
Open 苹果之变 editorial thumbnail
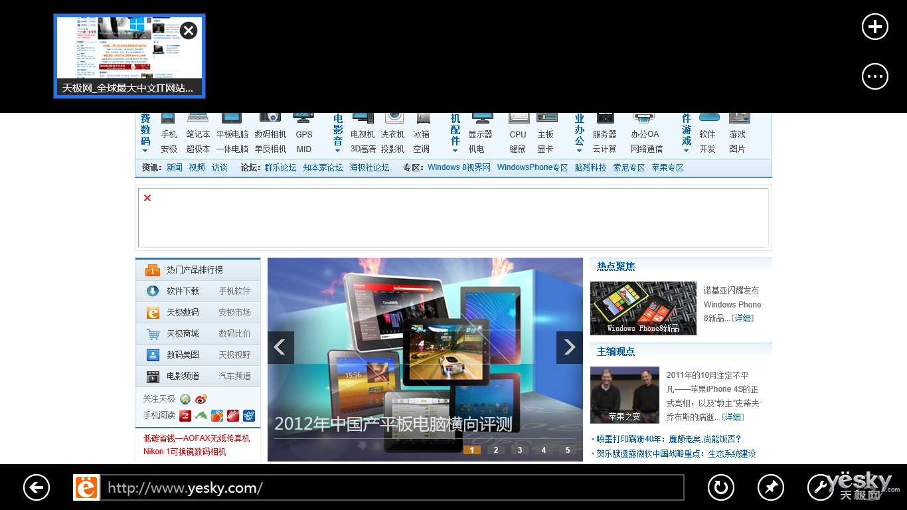click(x=625, y=395)
